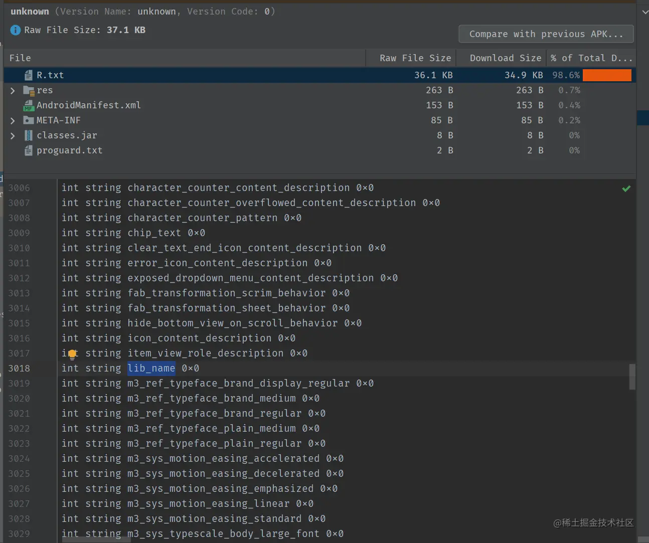Click the AndroidManifest.xml manifest icon
The width and height of the screenshot is (649, 543).
29,105
